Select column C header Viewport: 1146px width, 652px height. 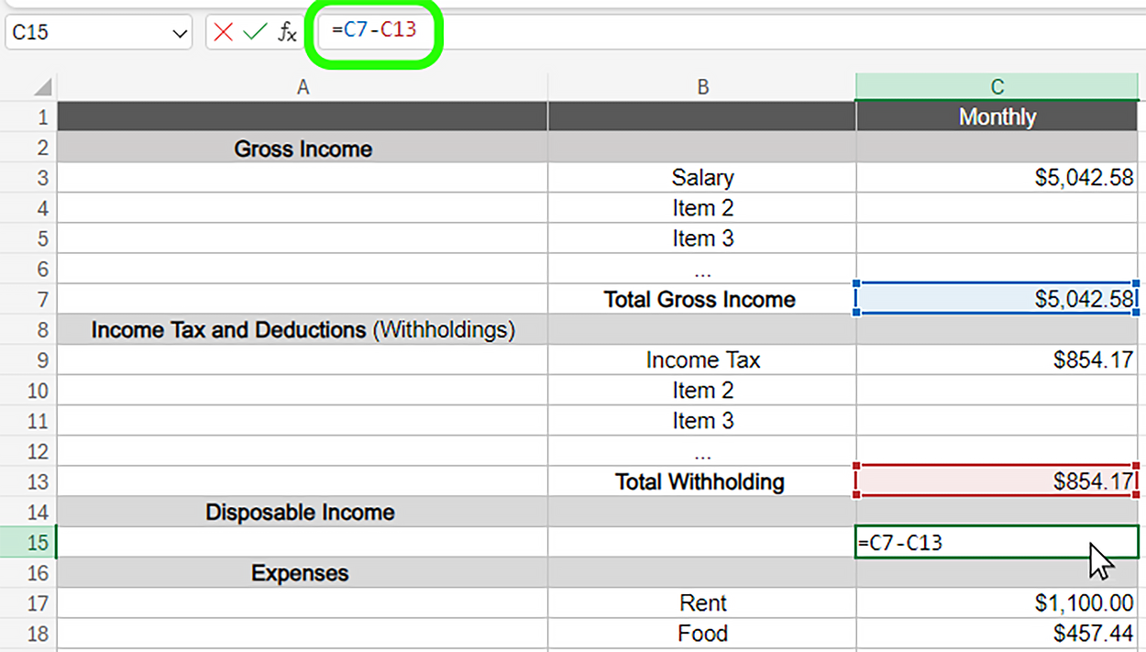(997, 87)
